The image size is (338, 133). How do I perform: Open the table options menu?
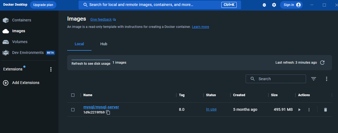[x=327, y=79]
